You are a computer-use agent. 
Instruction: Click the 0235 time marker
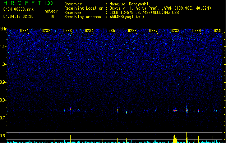pyautogui.click(x=111, y=31)
